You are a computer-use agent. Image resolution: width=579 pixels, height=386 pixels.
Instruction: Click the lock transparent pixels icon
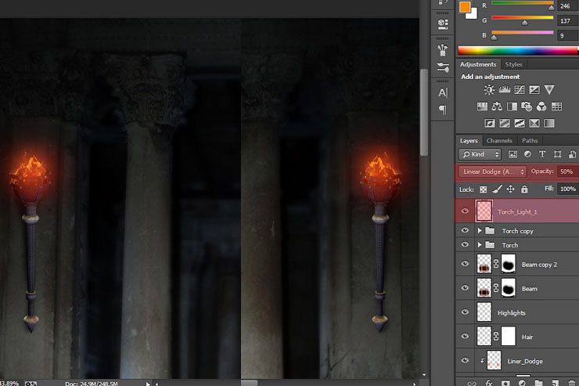(x=484, y=189)
